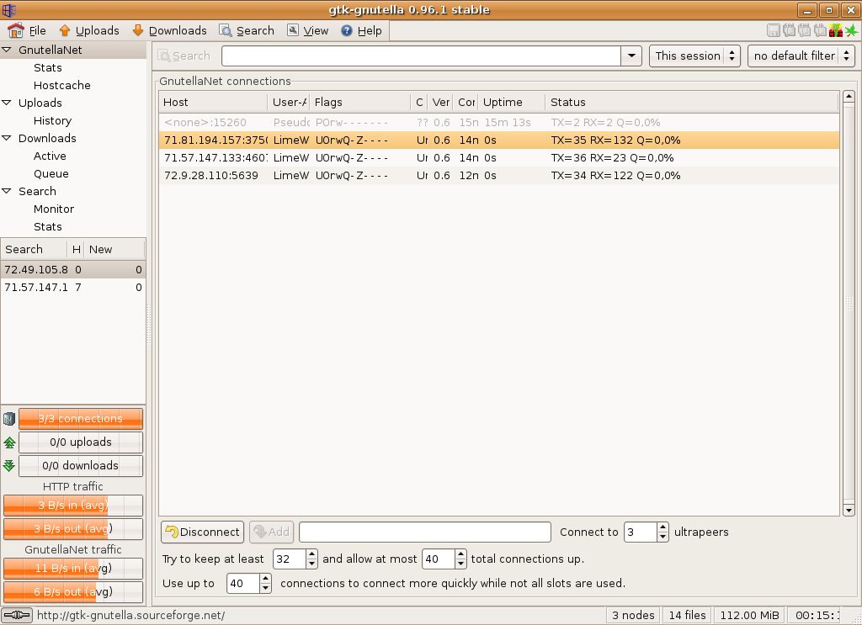Select the 72.49.105.8 search entry

point(73,270)
